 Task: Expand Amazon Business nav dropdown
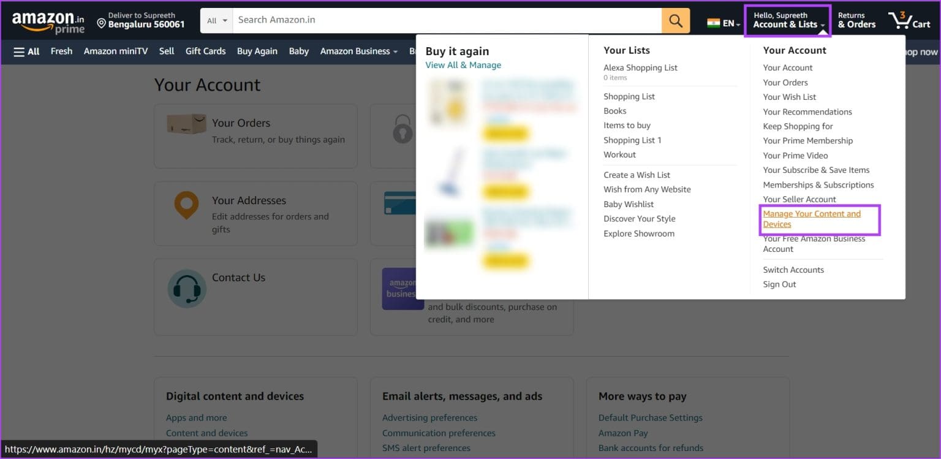(359, 51)
